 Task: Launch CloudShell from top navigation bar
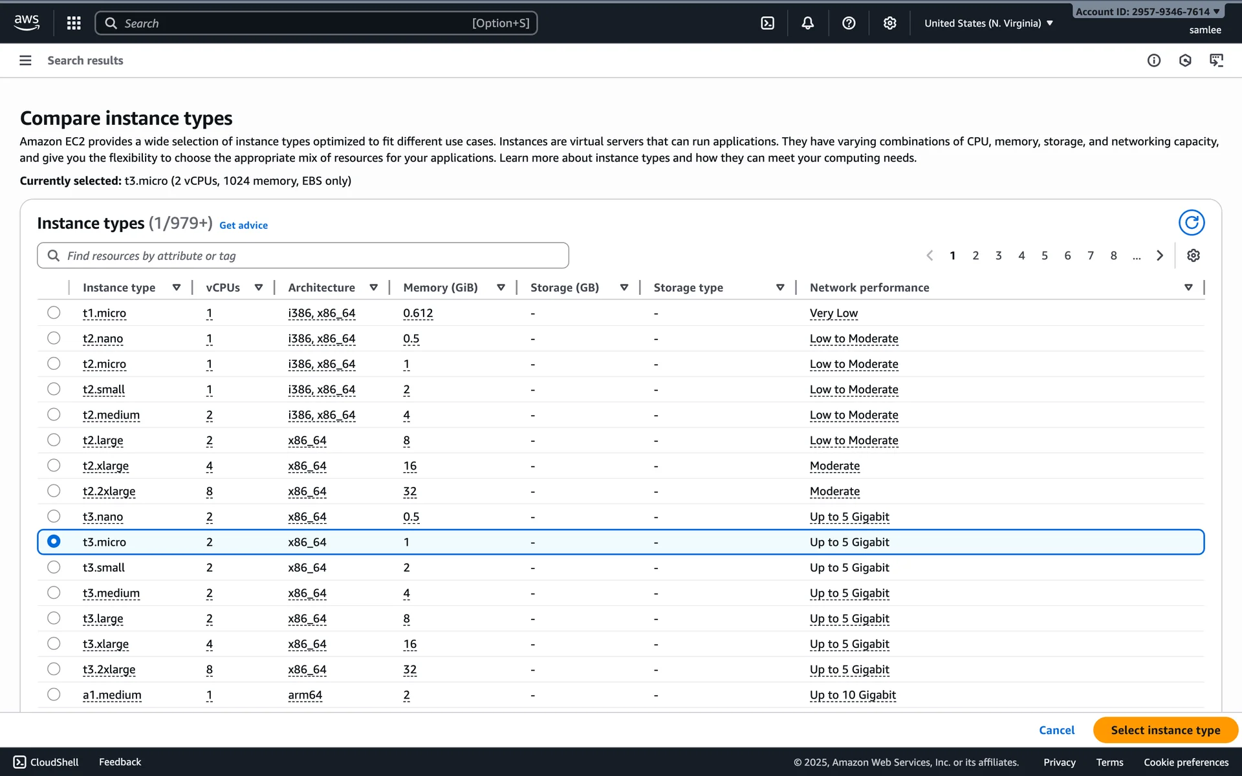coord(767,23)
